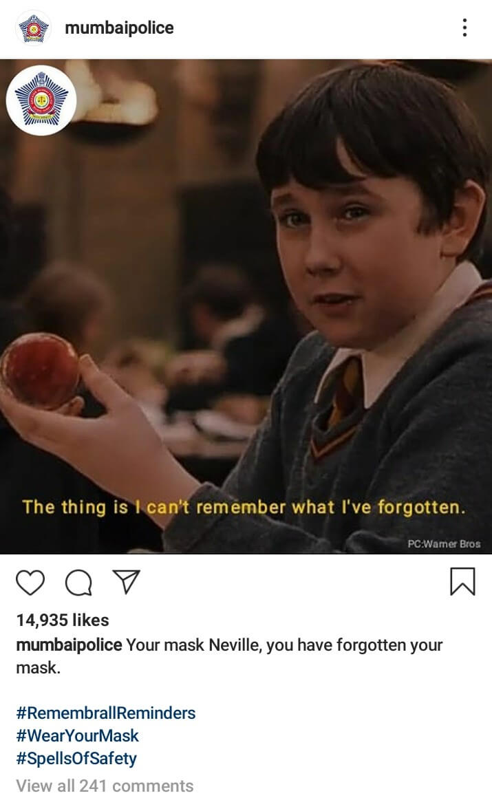492x800 pixels.
Task: Open the three-dot post options menu
Action: (464, 28)
